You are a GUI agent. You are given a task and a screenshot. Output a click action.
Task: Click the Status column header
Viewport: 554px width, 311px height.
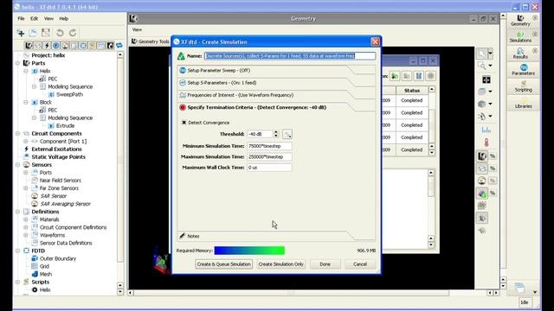412,91
